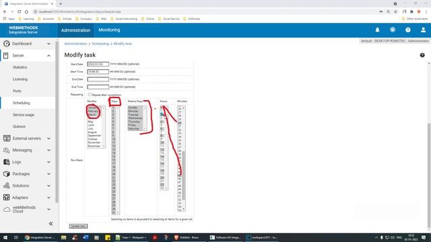
Task: Open the help question mark in header
Action: click(x=408, y=30)
